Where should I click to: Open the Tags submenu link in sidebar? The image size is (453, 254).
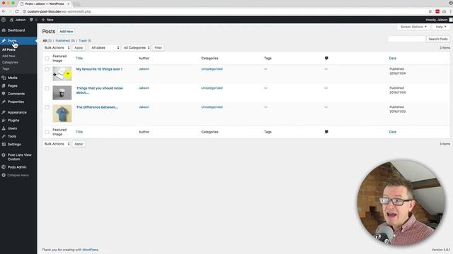click(6, 69)
